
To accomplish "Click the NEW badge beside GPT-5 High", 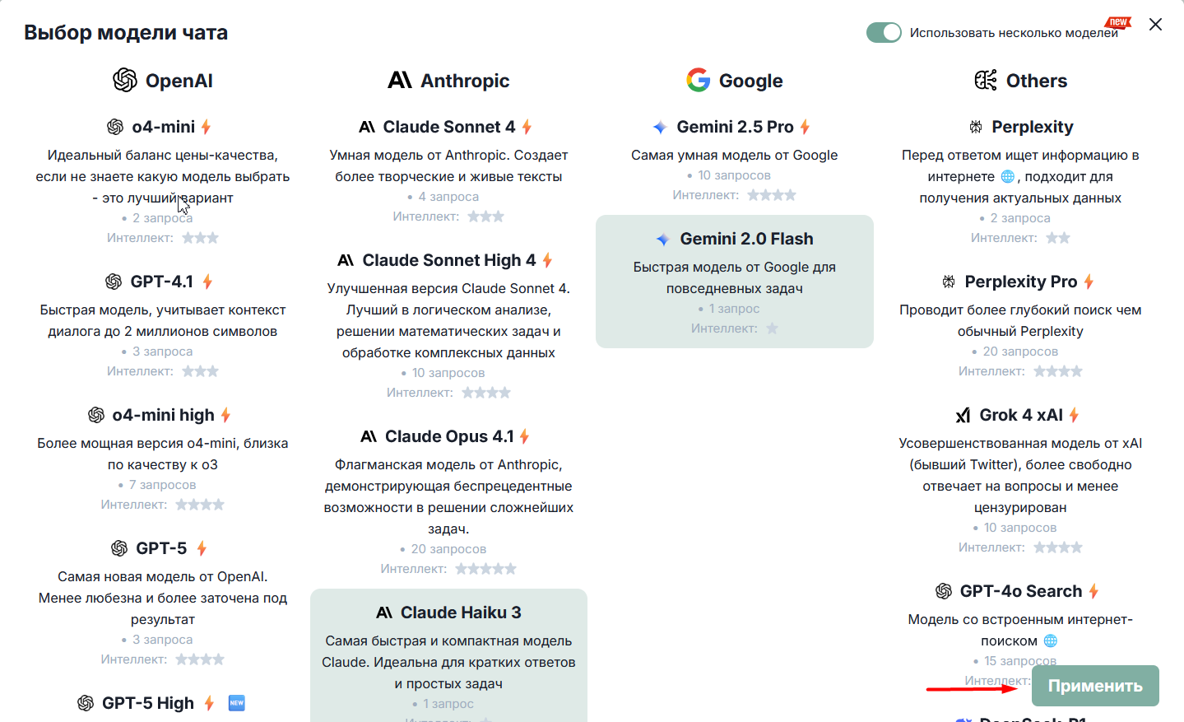I will pyautogui.click(x=236, y=703).
